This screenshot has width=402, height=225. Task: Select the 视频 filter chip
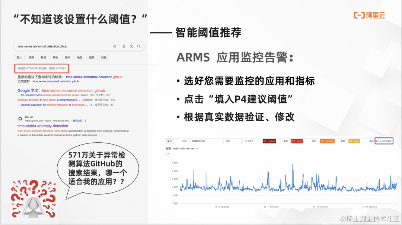[31, 57]
